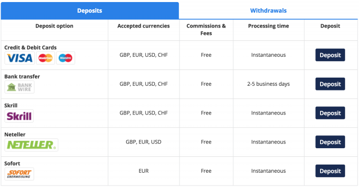Click the Processing time column header
The height and width of the screenshot is (187, 359).
point(269,26)
